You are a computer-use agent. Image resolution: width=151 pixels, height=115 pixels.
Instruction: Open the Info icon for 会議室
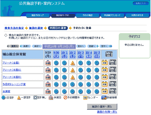pyautogui.click(x=113, y=91)
